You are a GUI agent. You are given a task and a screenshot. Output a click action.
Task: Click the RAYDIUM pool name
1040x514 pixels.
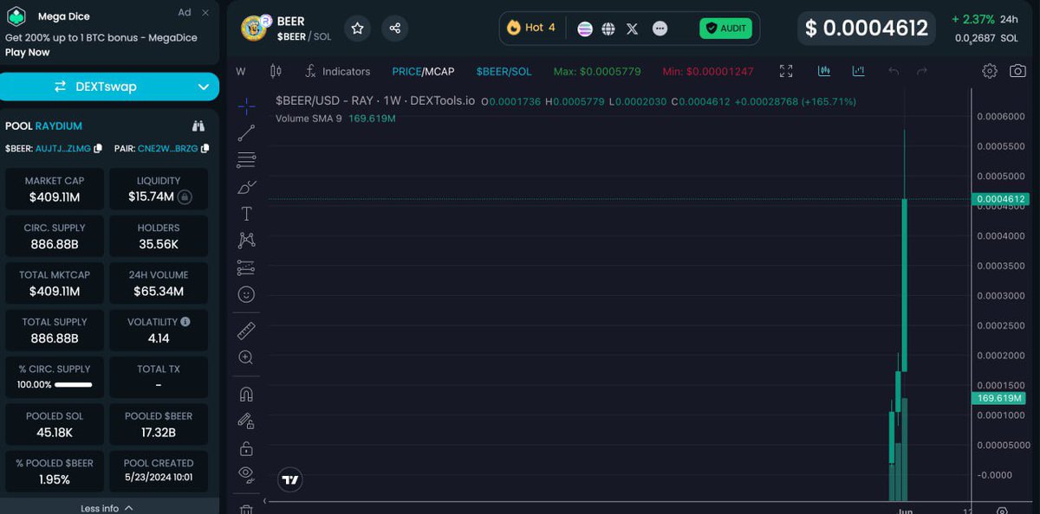[x=59, y=126]
